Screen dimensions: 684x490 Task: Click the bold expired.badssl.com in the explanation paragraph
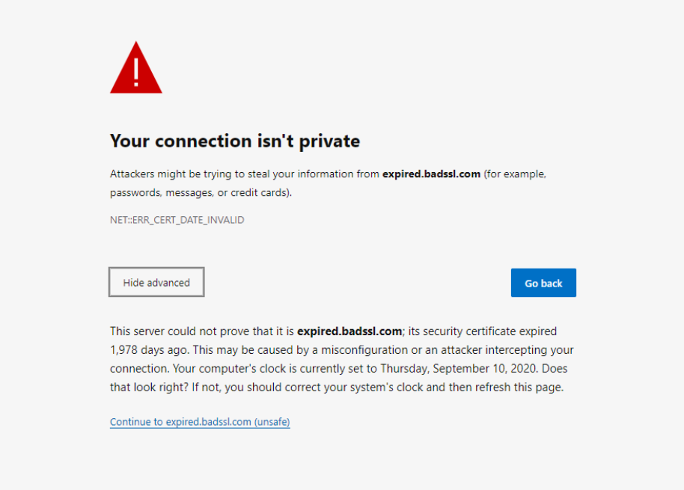click(x=348, y=331)
